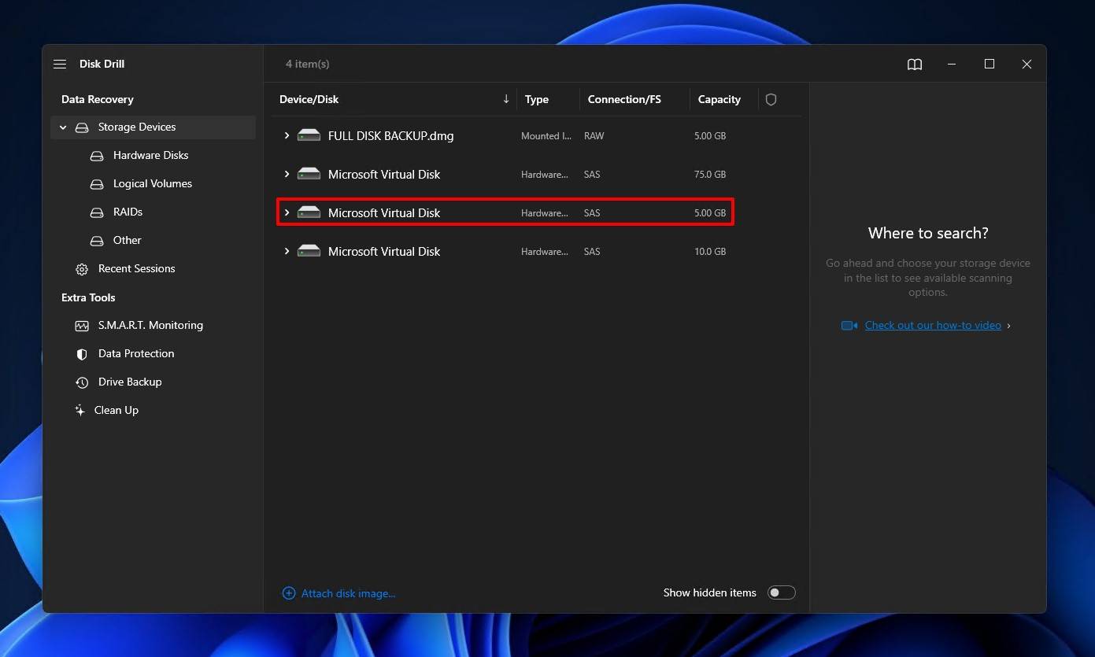Click the Data Recovery section heading
This screenshot has width=1095, height=657.
point(98,99)
